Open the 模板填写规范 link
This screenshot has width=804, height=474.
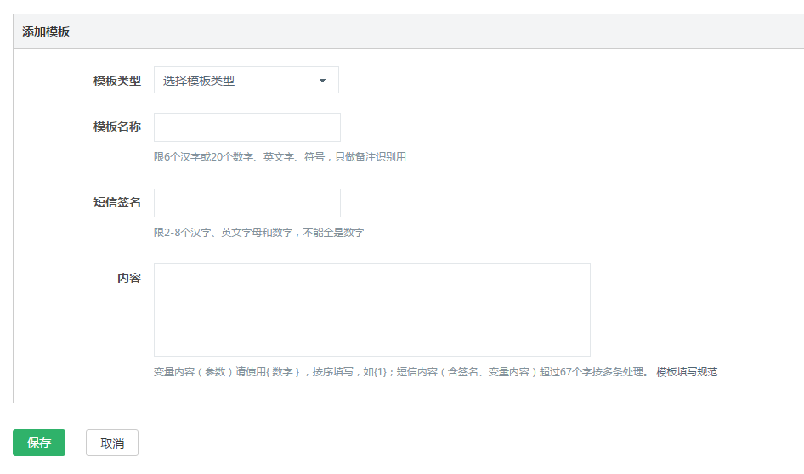click(x=687, y=372)
